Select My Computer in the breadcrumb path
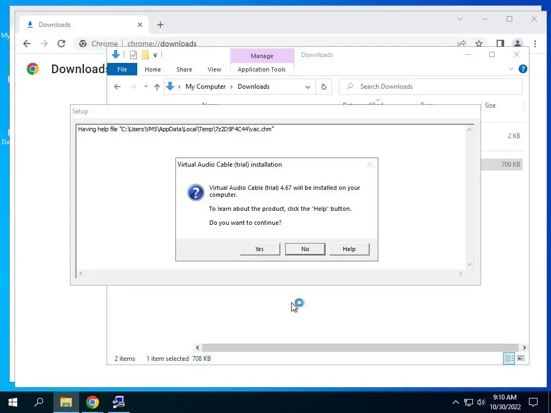The height and width of the screenshot is (413, 551). [x=206, y=87]
